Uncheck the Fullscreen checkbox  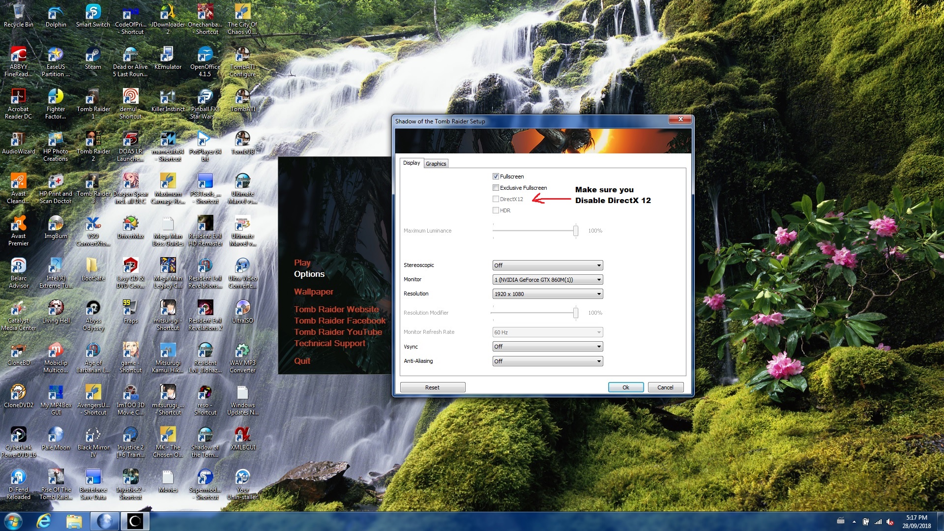[x=496, y=177]
